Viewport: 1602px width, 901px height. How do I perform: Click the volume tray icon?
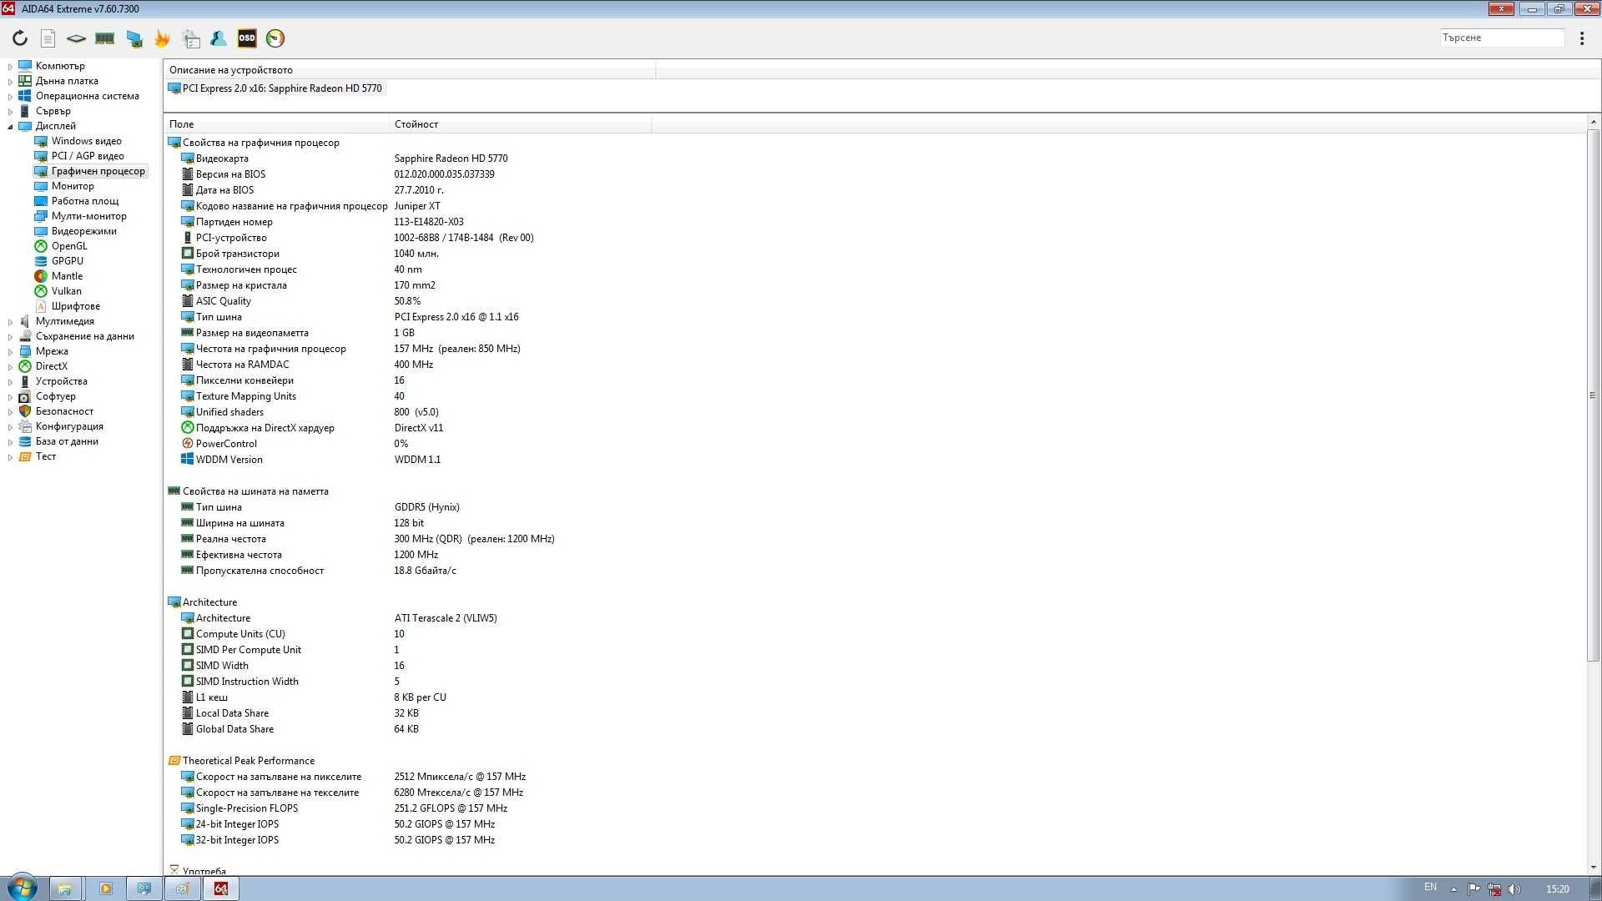1514,889
